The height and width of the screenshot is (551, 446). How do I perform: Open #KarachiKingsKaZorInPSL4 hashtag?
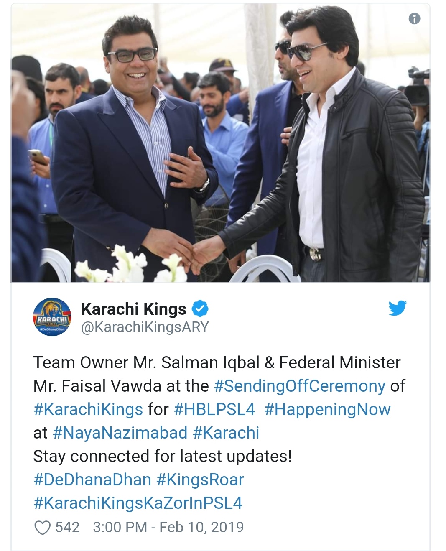tap(138, 503)
